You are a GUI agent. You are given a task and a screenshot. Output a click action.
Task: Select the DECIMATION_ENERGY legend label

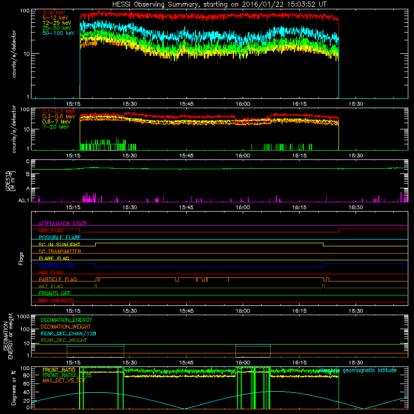pyautogui.click(x=66, y=320)
